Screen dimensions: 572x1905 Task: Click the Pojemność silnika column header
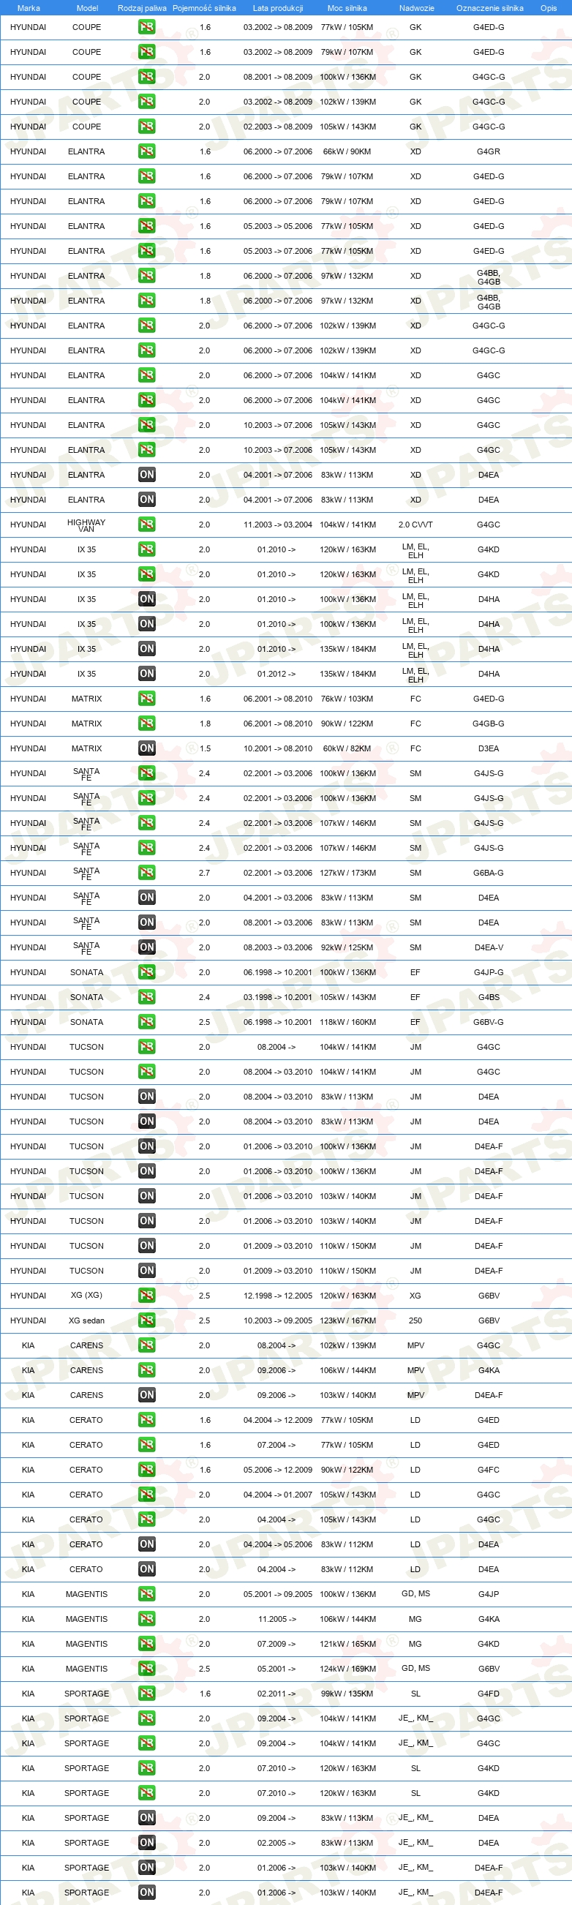point(204,8)
